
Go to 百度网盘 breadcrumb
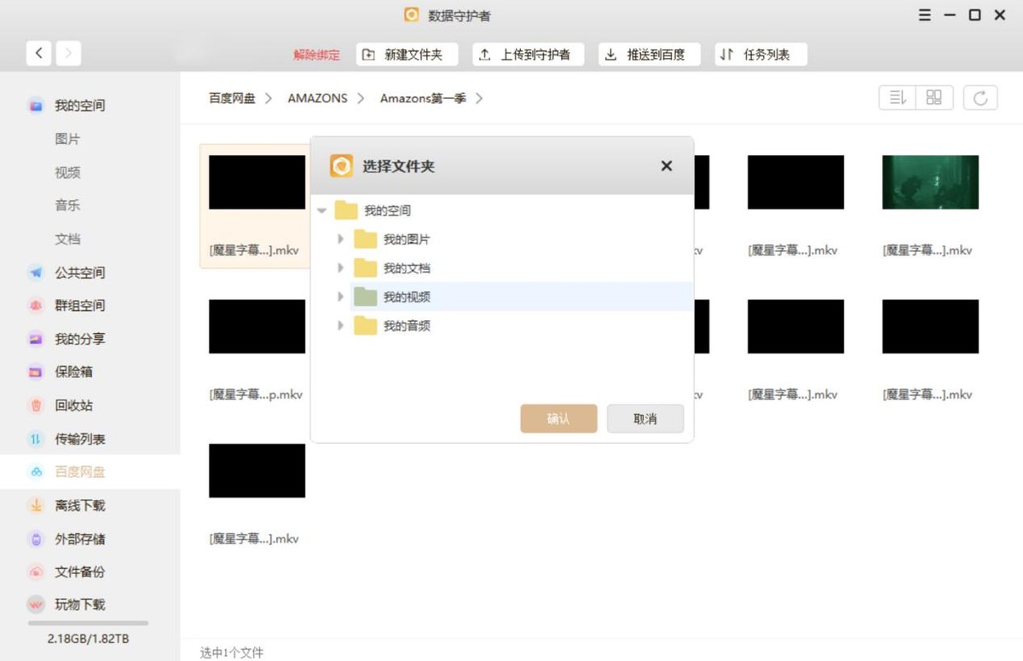pos(232,98)
